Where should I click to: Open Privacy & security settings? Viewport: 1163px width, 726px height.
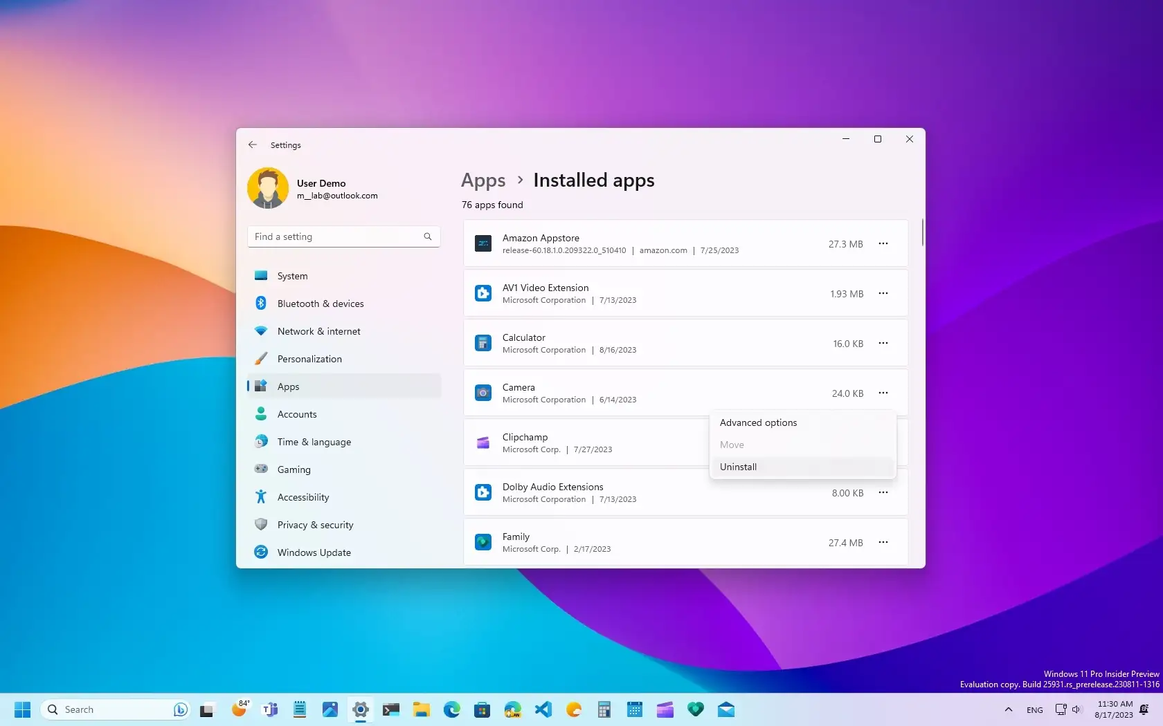315,524
